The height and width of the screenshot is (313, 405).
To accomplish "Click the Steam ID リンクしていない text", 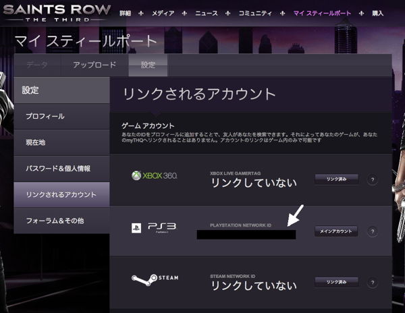I will click(254, 285).
